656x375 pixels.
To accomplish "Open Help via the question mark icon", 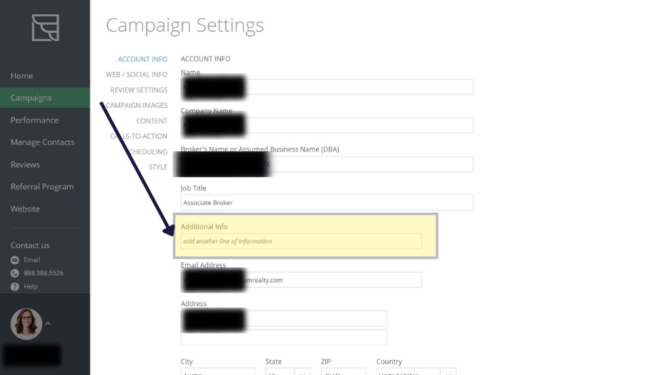I will 15,286.
